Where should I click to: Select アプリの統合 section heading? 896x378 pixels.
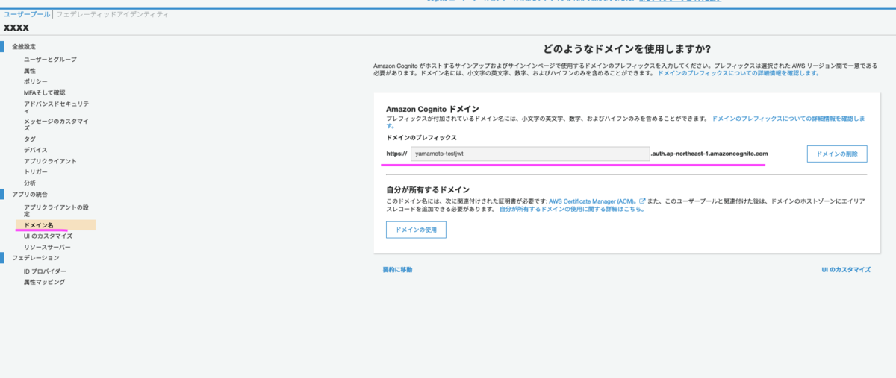[30, 194]
